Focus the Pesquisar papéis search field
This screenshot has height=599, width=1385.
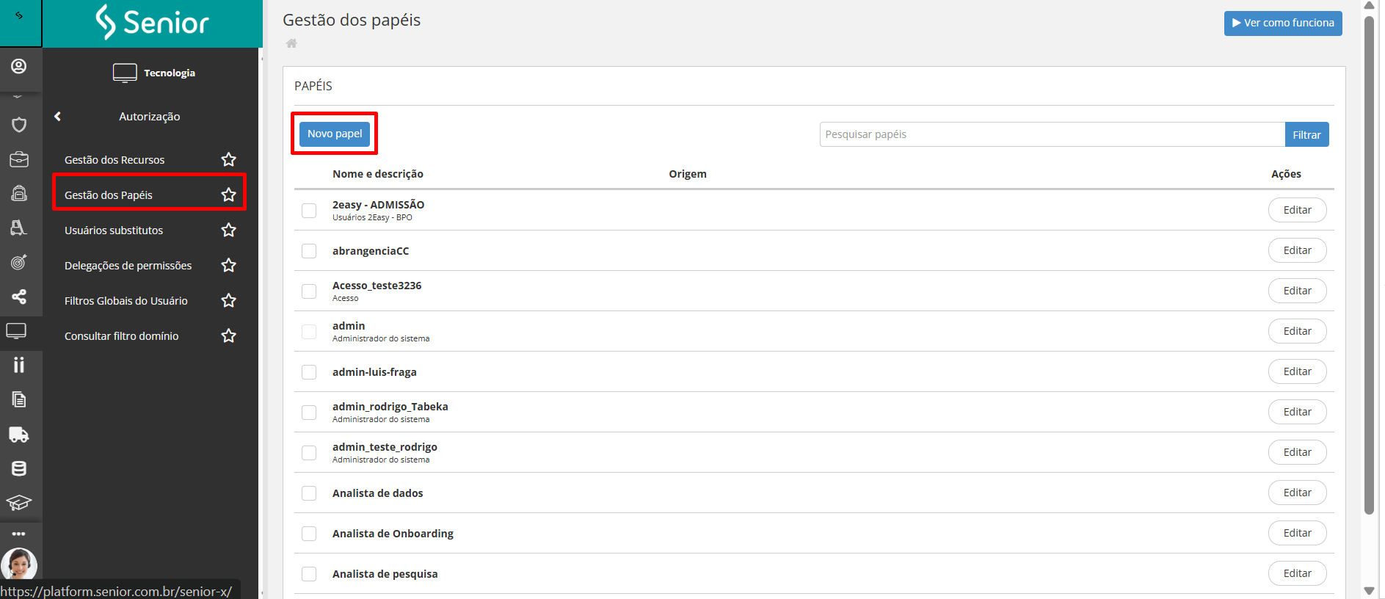1052,134
